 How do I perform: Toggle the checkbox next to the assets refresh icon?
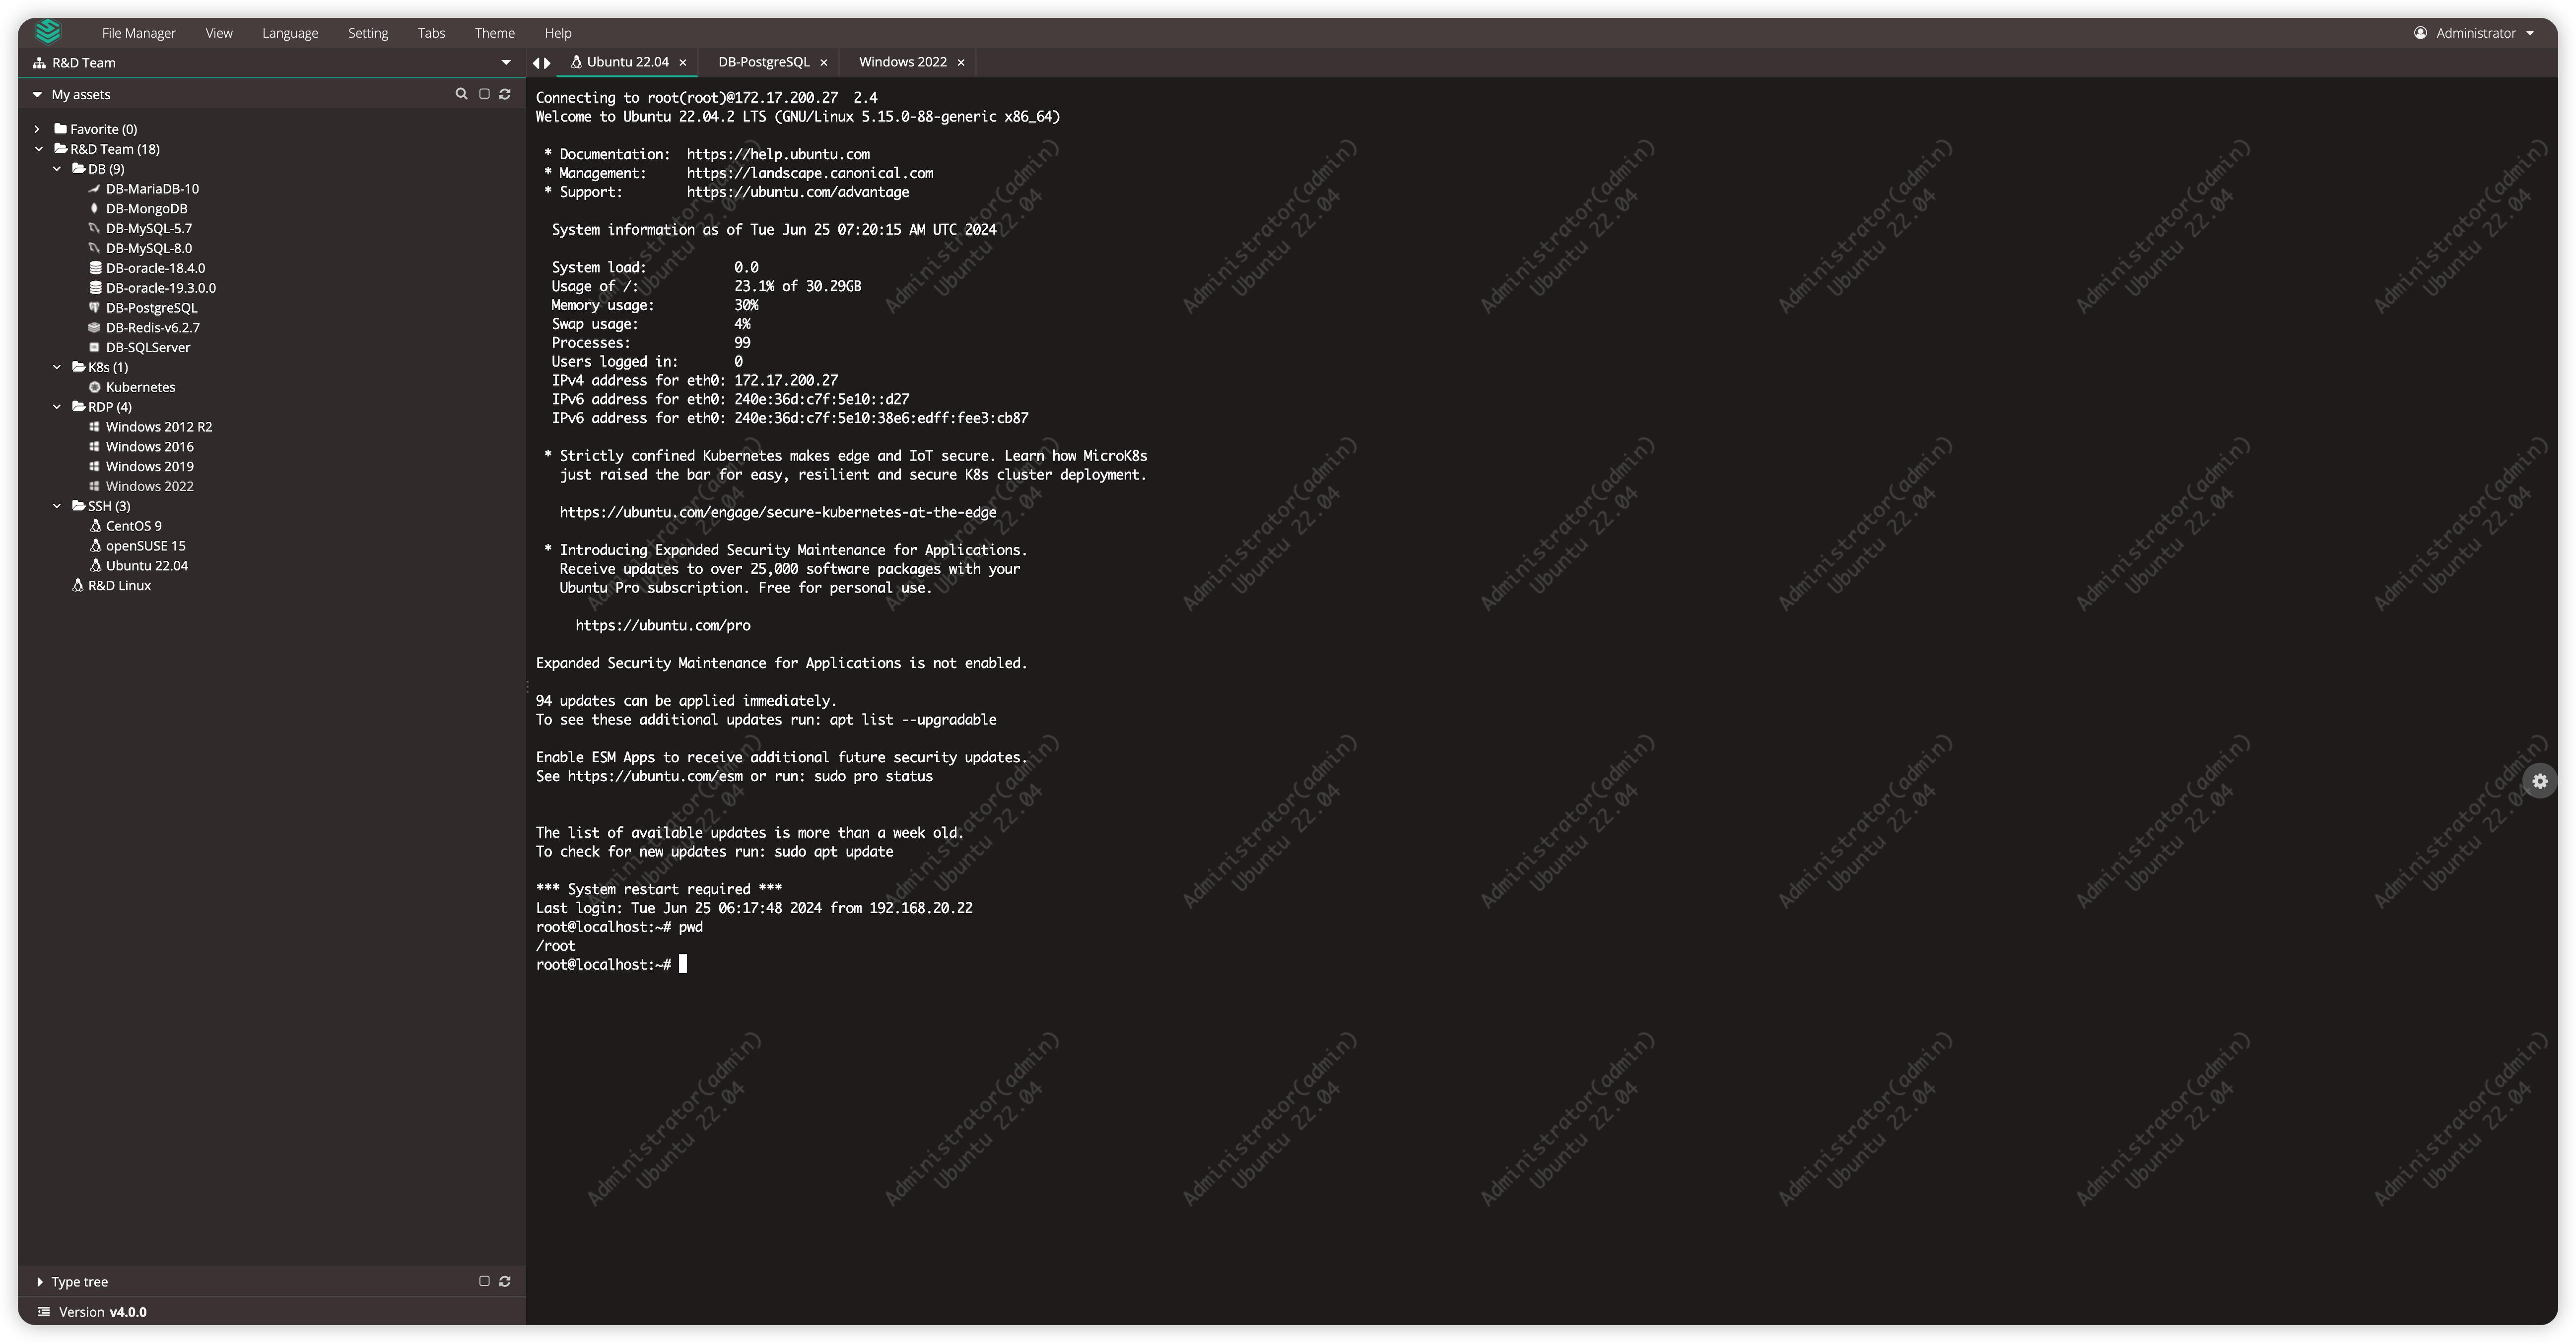[483, 94]
